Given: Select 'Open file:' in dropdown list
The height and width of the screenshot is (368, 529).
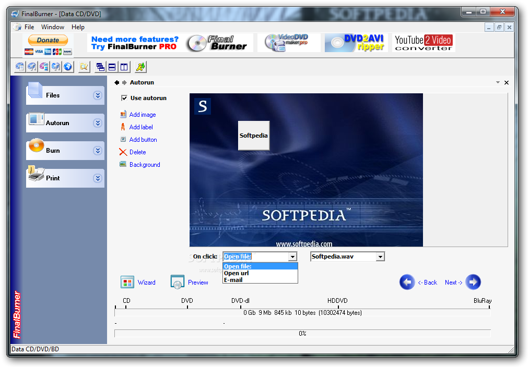Looking at the screenshot, I should click(260, 266).
